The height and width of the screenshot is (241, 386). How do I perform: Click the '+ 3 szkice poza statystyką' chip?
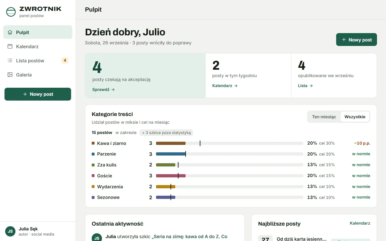(x=166, y=132)
